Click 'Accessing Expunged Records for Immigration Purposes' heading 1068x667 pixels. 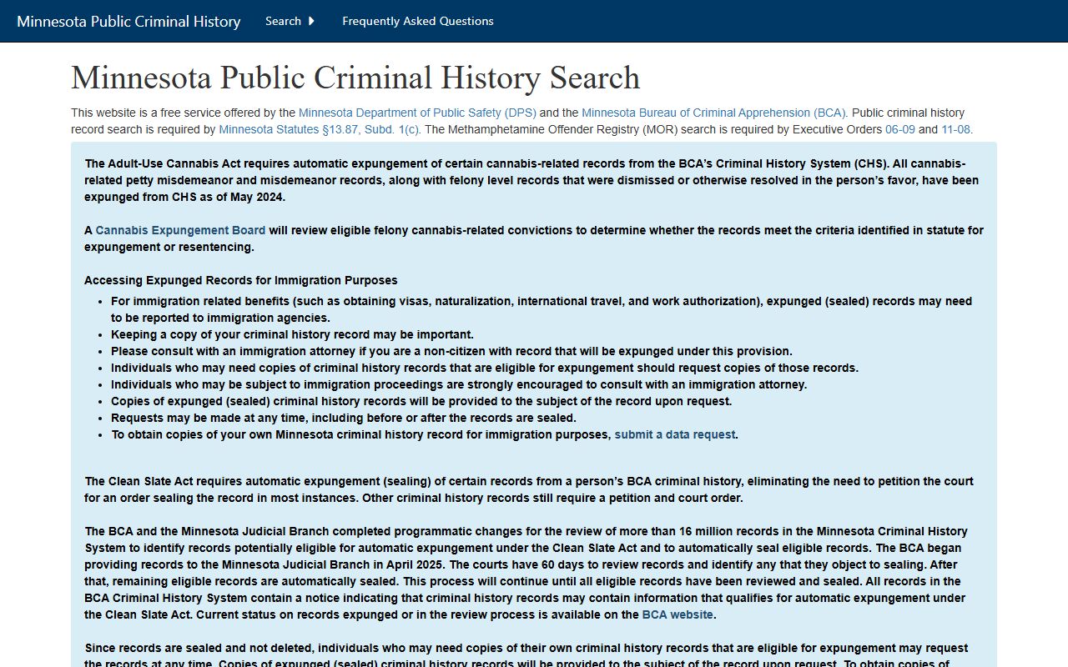pos(241,280)
